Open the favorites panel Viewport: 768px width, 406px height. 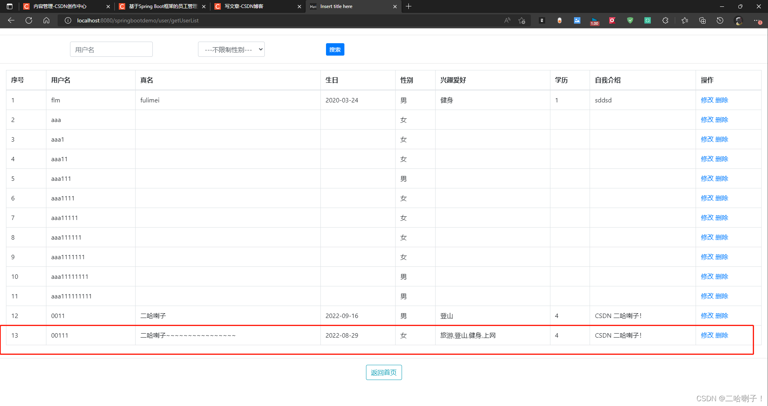click(685, 20)
